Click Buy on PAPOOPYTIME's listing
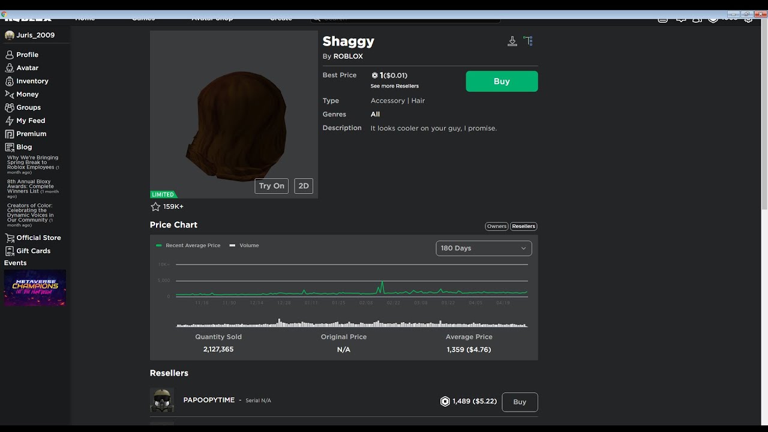This screenshot has height=432, width=768. [x=520, y=402]
